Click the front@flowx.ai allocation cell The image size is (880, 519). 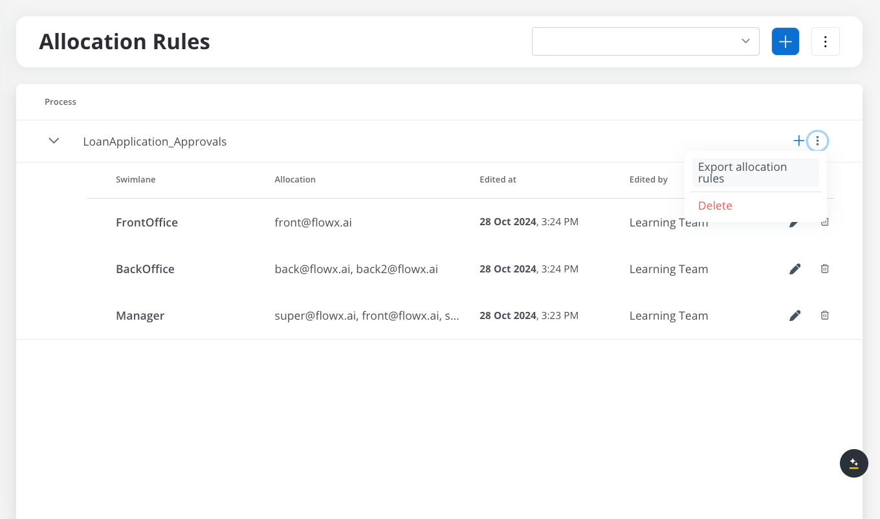tap(313, 223)
